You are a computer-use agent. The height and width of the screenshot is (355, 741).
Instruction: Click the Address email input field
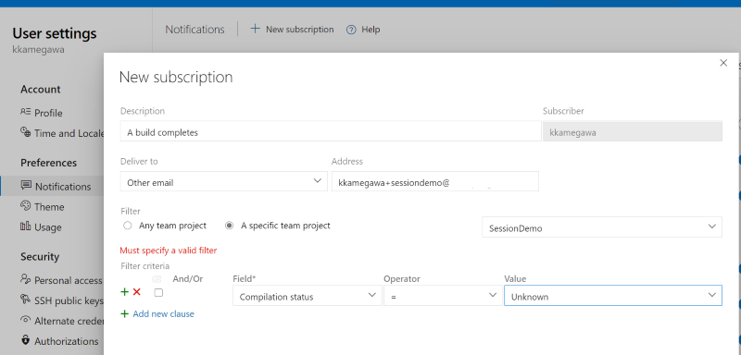pos(434,181)
